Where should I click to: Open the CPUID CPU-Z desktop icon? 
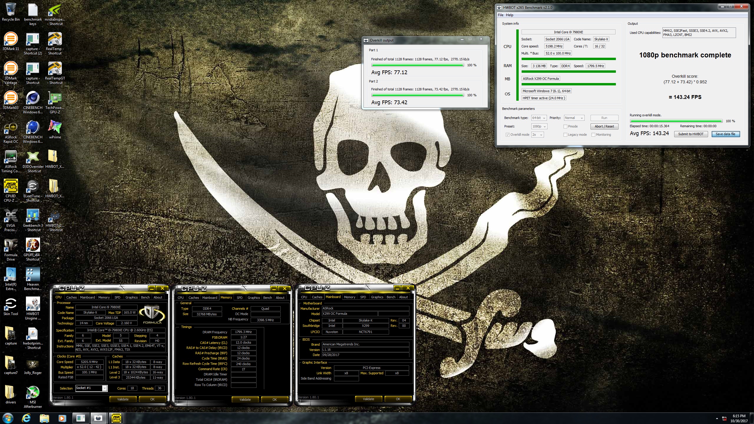[x=11, y=191]
